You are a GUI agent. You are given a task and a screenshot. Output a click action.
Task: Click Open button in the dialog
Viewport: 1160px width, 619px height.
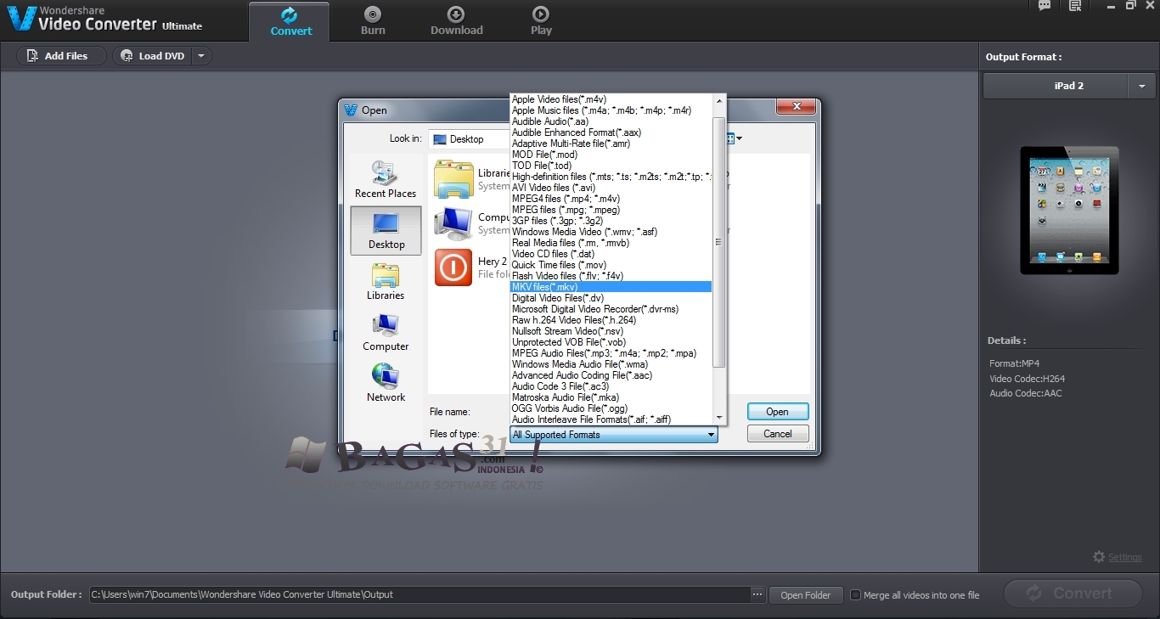[778, 412]
